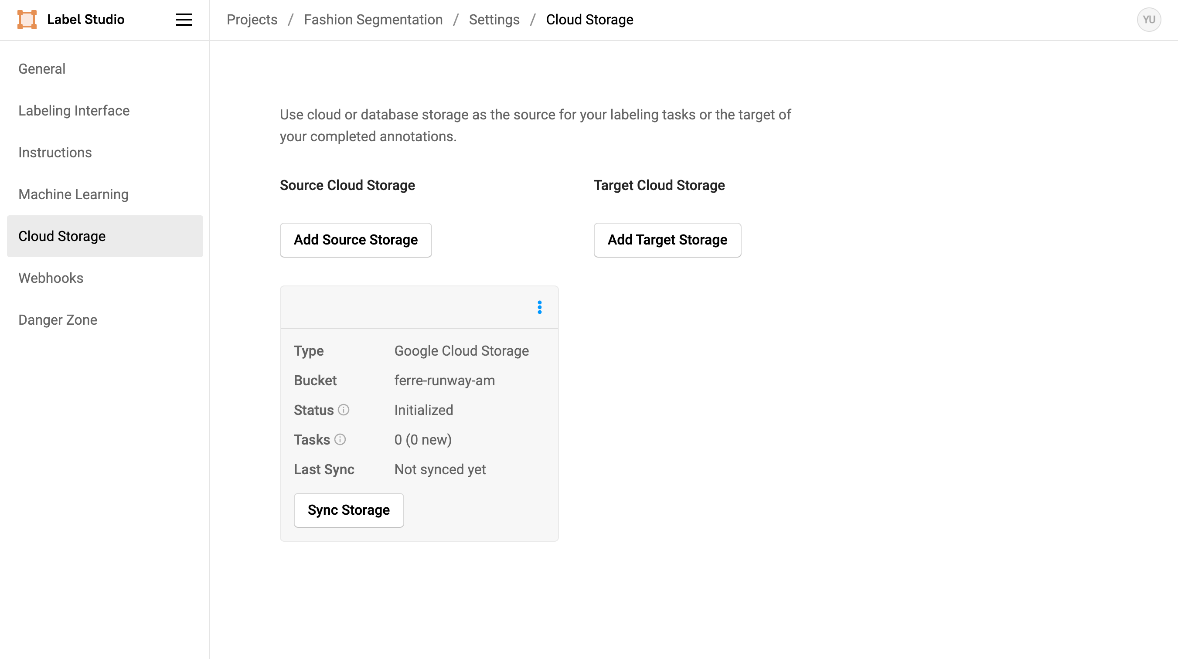This screenshot has width=1178, height=659.
Task: Open the storage card three-dots menu
Action: tap(540, 307)
